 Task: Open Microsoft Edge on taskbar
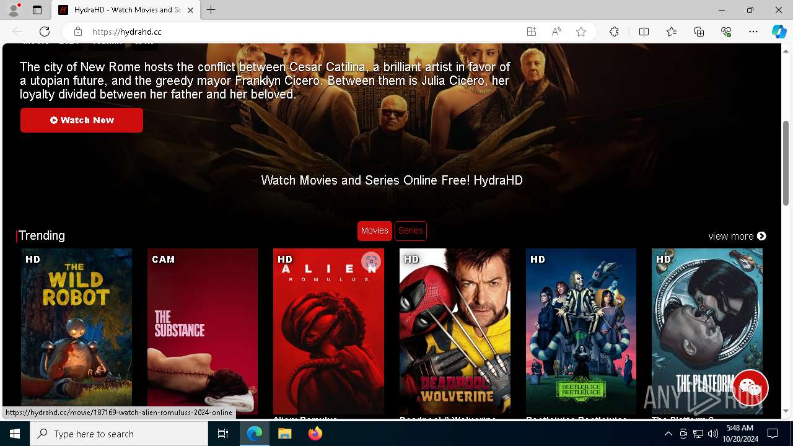(x=255, y=434)
